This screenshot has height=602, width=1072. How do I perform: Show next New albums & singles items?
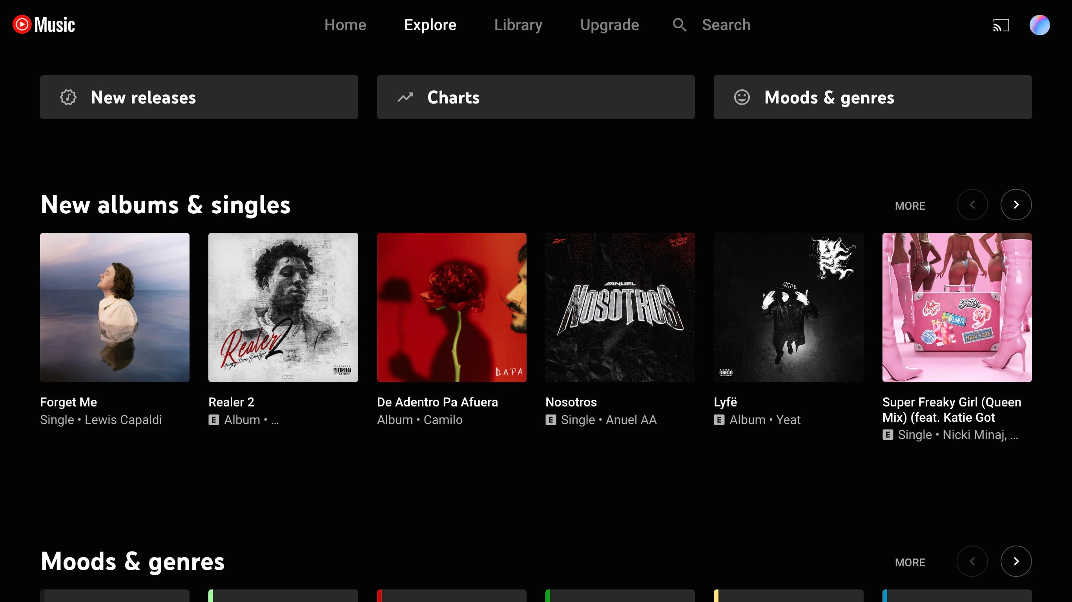click(x=1016, y=205)
